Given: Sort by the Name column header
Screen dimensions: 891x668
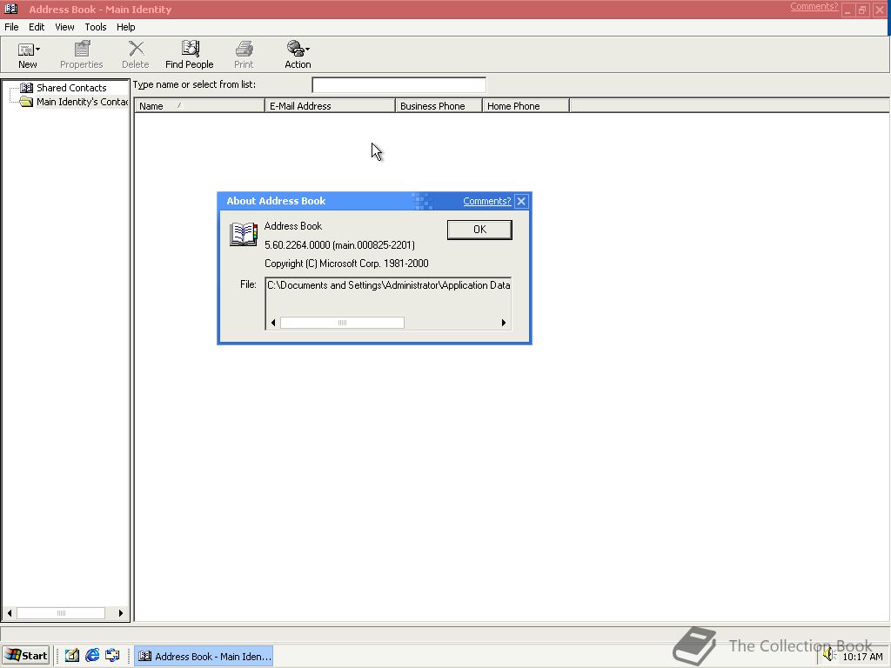Looking at the screenshot, I should 199,105.
